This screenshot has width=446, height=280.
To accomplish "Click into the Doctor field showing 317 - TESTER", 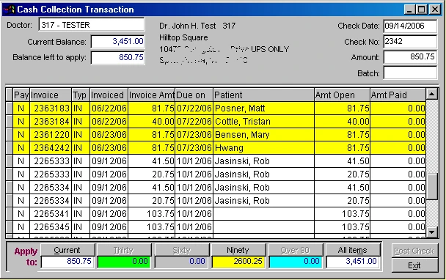I will pyautogui.click(x=92, y=25).
